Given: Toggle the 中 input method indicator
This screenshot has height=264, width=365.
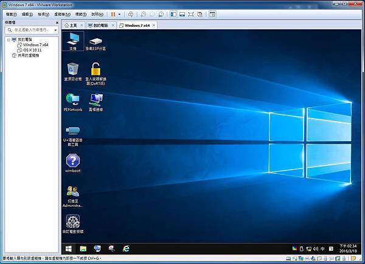Looking at the screenshot, I should click(x=322, y=249).
